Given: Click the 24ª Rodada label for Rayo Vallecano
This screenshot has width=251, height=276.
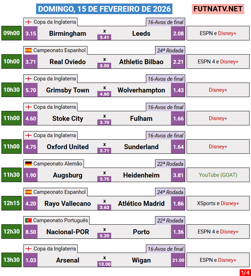Looking at the screenshot, I should (x=170, y=192).
